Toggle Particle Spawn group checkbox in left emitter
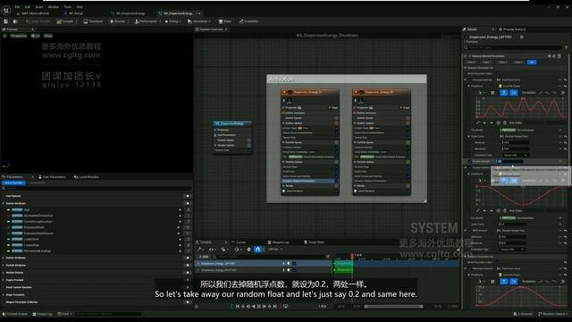 (336, 142)
